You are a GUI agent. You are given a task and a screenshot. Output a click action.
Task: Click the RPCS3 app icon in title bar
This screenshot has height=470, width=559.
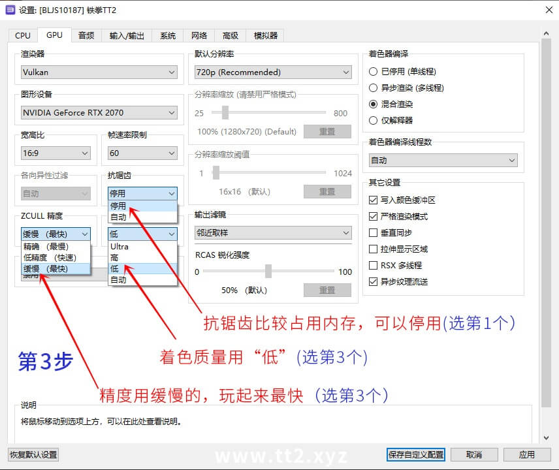[x=10, y=10]
